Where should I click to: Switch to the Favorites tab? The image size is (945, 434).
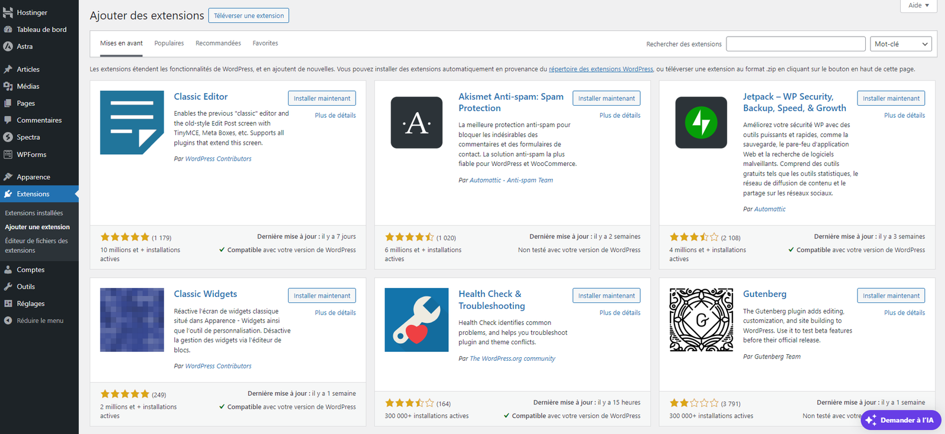coord(265,43)
